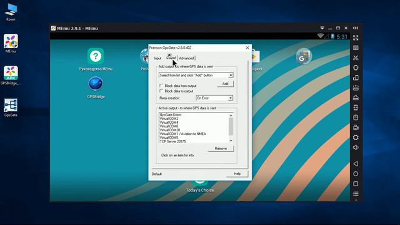
Task: Close the Franson GpsGate dialog
Action: click(247, 47)
